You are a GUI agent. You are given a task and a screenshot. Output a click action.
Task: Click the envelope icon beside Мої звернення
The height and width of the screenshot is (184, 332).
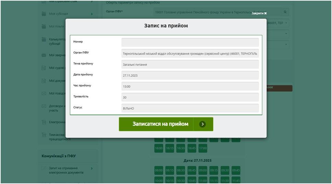click(x=44, y=55)
